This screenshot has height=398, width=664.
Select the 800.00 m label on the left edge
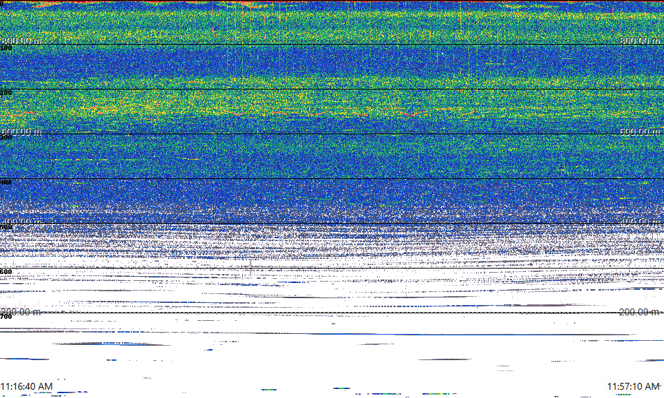(21, 41)
